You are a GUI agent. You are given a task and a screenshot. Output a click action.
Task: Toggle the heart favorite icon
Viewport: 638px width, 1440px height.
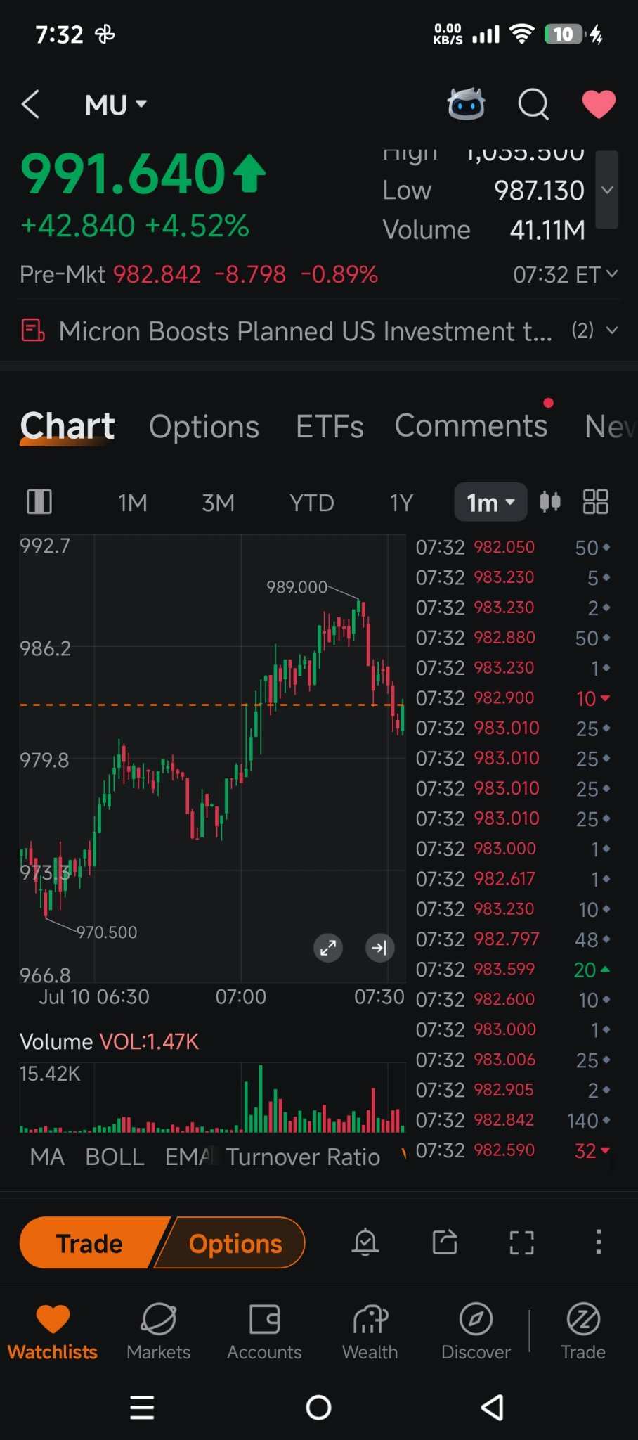pyautogui.click(x=599, y=104)
